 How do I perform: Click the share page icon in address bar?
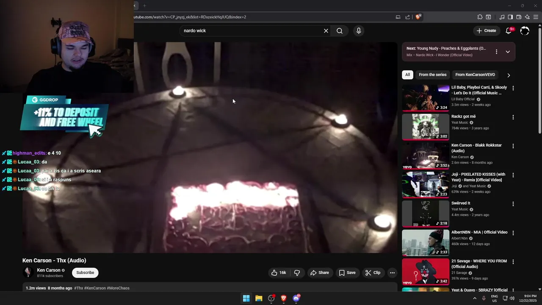[407, 17]
